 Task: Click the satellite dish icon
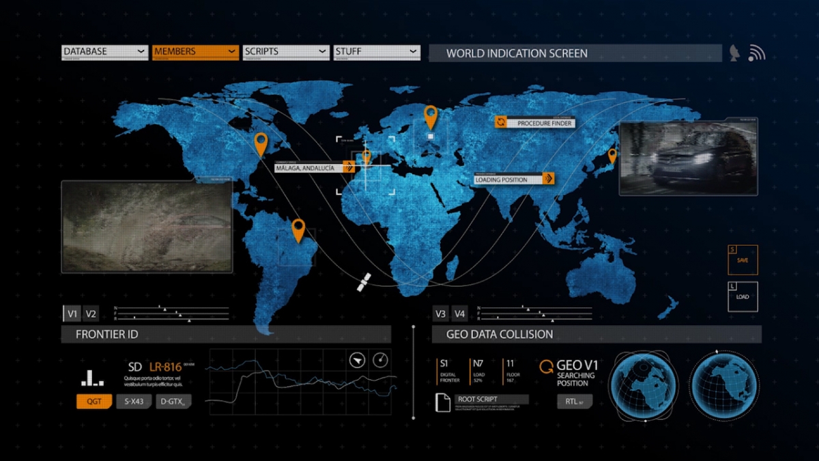click(734, 53)
